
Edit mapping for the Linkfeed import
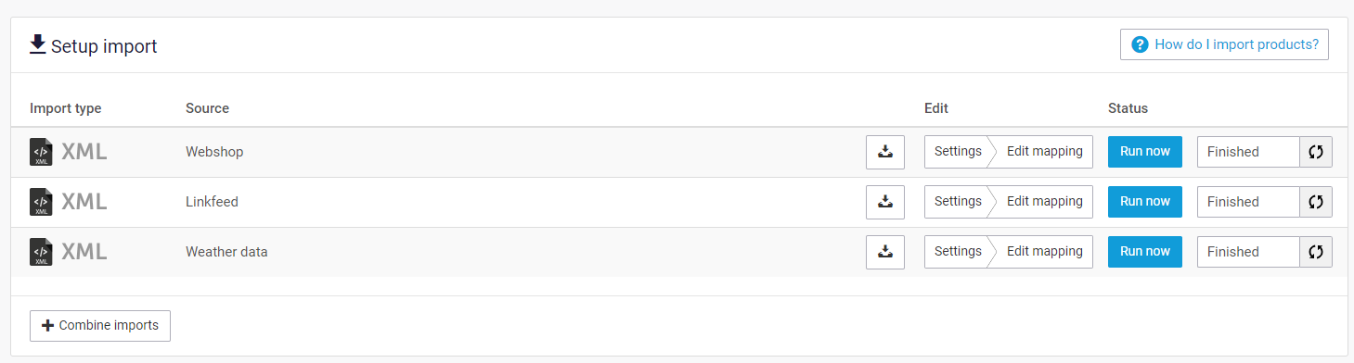coord(1044,202)
